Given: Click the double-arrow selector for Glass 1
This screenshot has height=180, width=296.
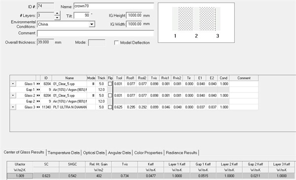Looking at the screenshot, I should (x=38, y=84).
